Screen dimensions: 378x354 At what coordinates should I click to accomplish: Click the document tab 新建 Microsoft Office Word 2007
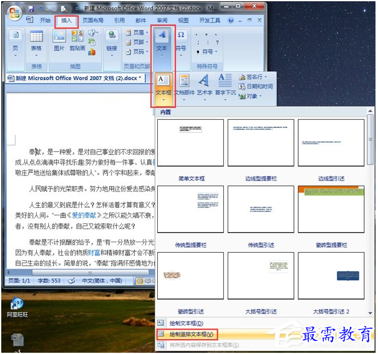click(x=75, y=79)
